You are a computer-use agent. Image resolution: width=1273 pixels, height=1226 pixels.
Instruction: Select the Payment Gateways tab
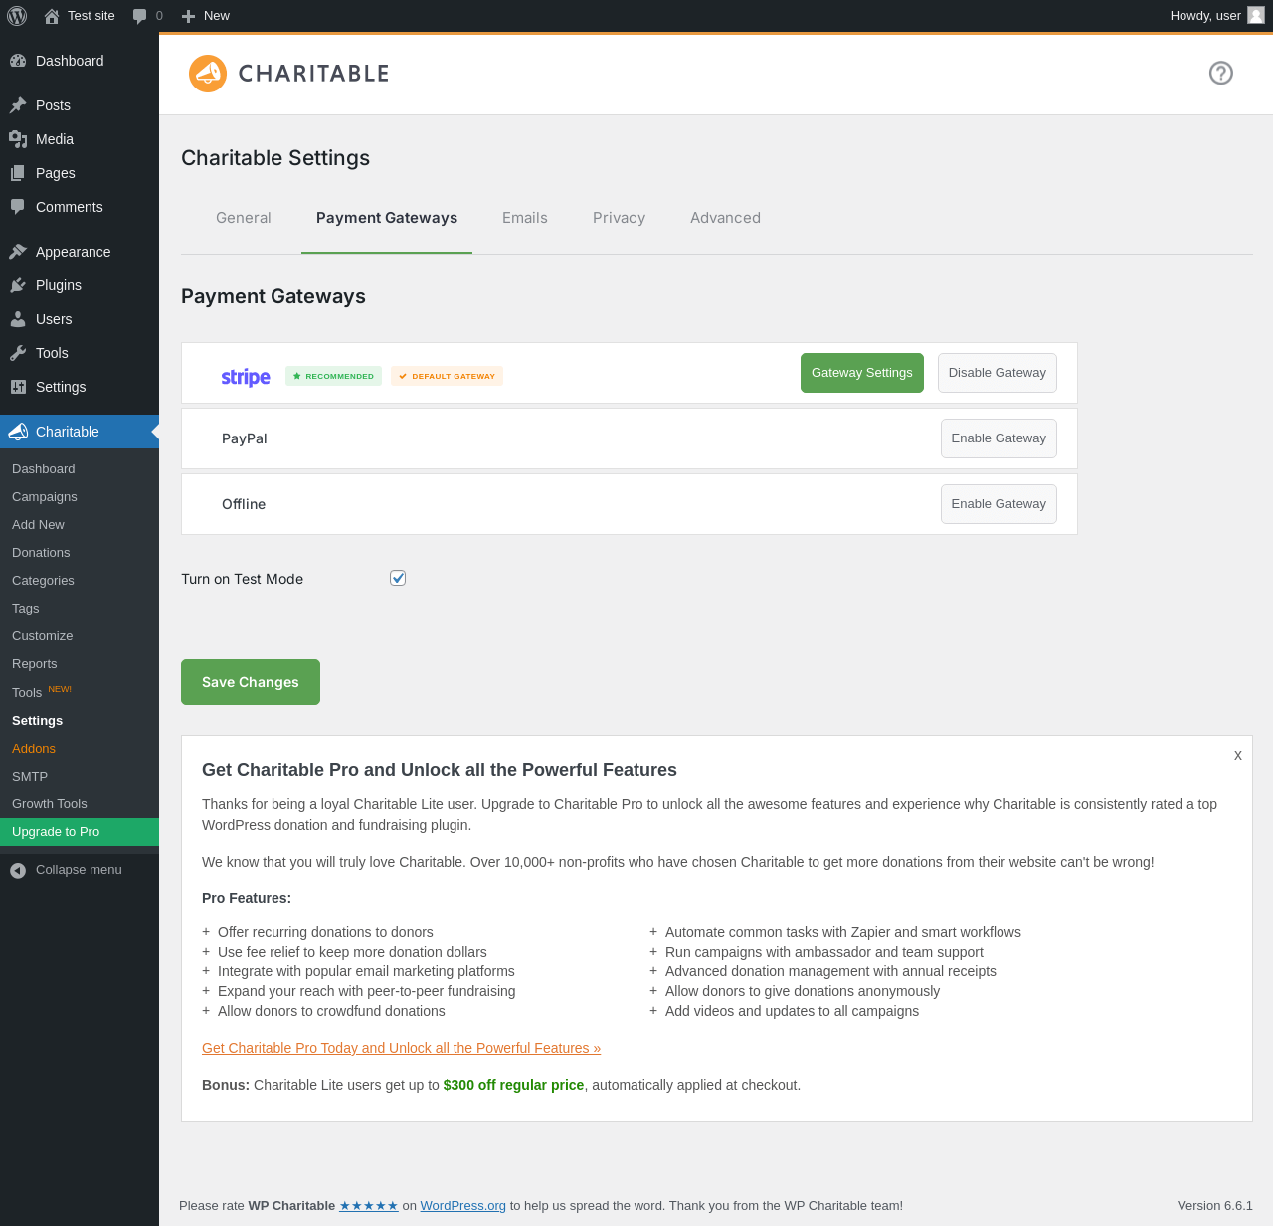tap(387, 218)
